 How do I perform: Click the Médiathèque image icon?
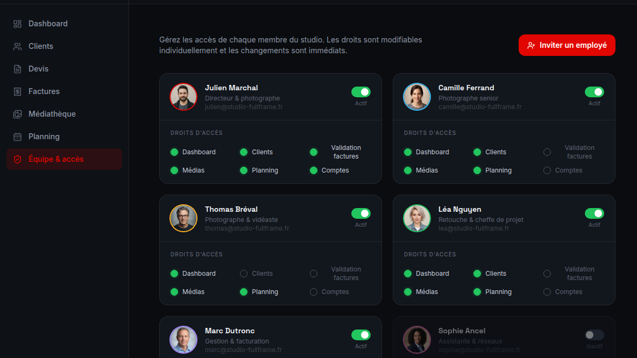click(x=17, y=114)
